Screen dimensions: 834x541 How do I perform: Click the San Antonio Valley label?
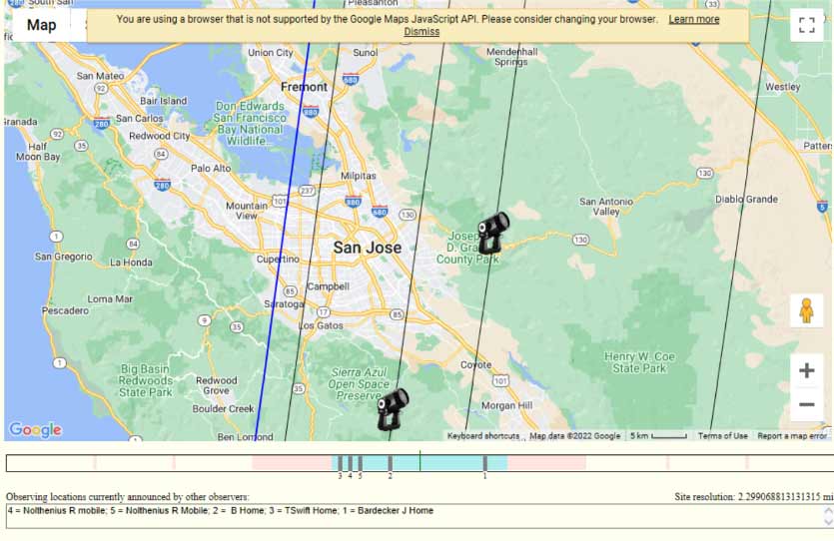point(606,207)
